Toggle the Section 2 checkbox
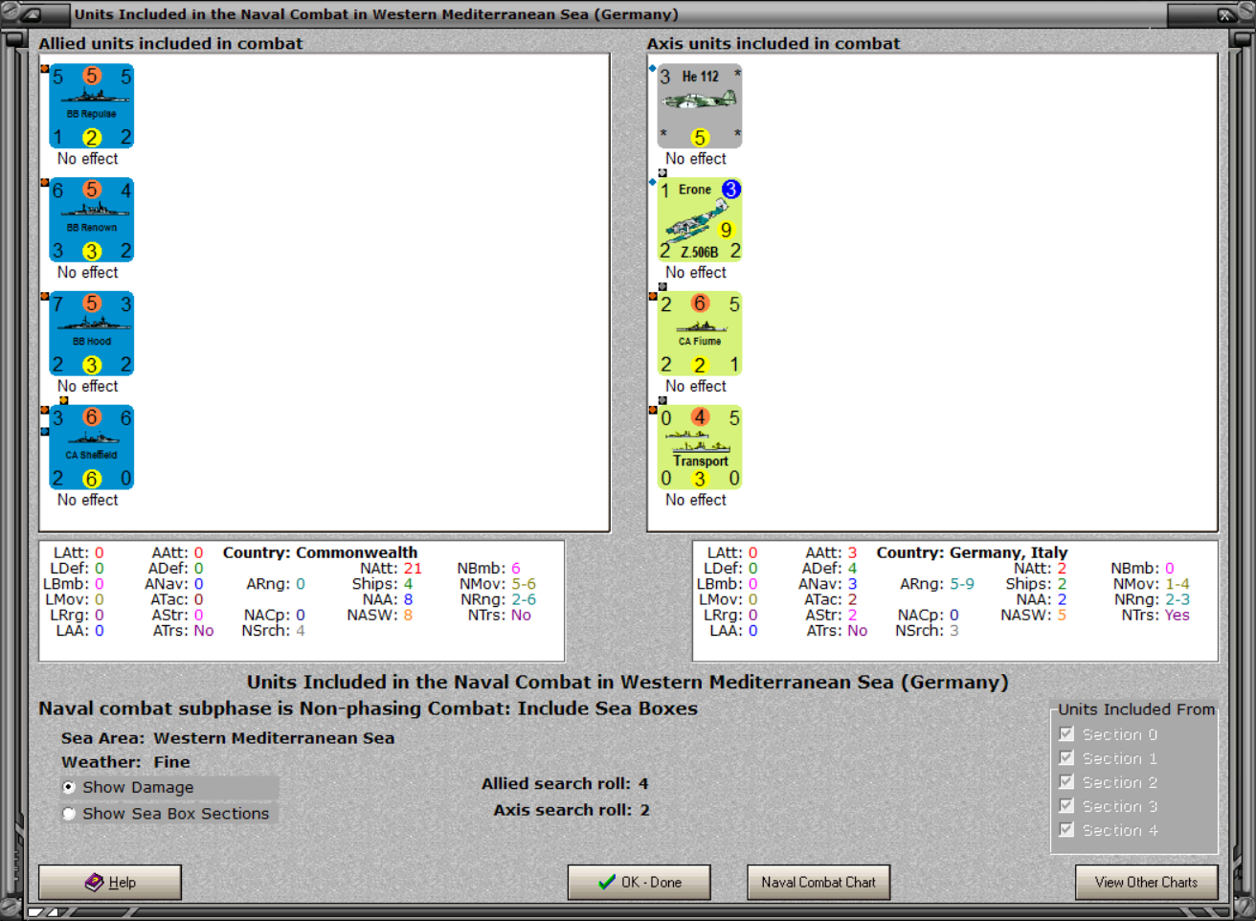 coord(1066,781)
